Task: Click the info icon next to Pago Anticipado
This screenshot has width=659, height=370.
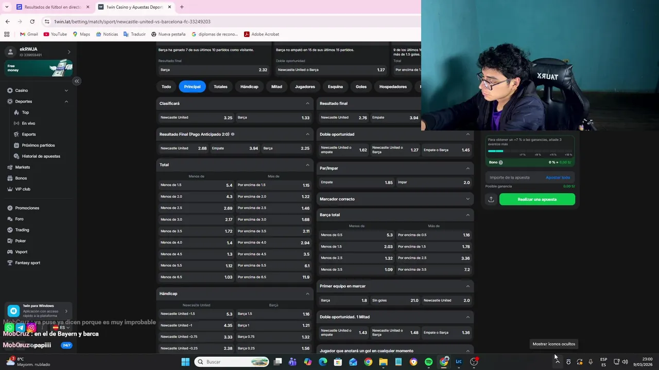Action: point(233,134)
